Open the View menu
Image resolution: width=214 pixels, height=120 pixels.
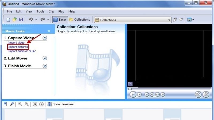pos(29,11)
